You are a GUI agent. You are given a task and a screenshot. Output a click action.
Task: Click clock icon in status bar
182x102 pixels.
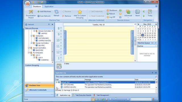[107, 99]
